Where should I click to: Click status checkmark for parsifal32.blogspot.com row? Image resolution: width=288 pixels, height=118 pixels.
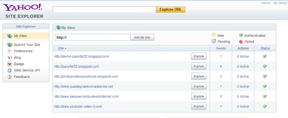tap(265, 66)
